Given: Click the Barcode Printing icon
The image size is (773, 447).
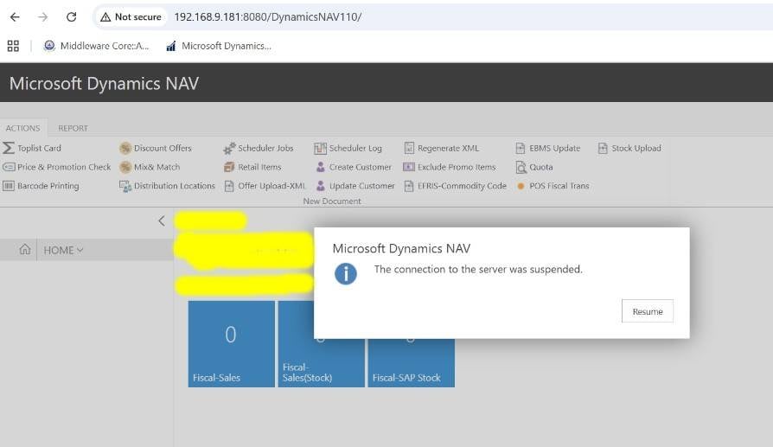Looking at the screenshot, I should 9,186.
